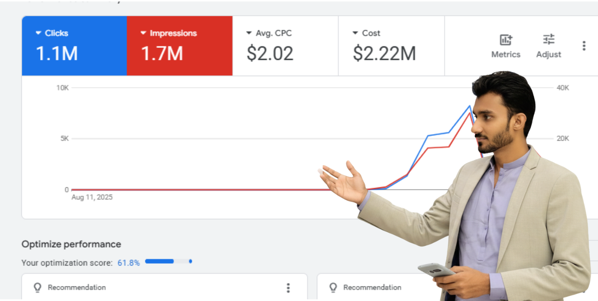This screenshot has height=301, width=598.
Task: Open the three-dot overflow menu
Action: coord(584,45)
